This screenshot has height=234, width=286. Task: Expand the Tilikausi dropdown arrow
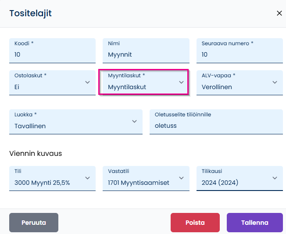coord(275,178)
